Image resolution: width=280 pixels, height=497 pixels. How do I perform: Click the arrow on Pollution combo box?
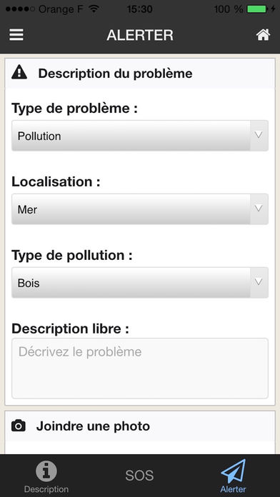point(259,136)
